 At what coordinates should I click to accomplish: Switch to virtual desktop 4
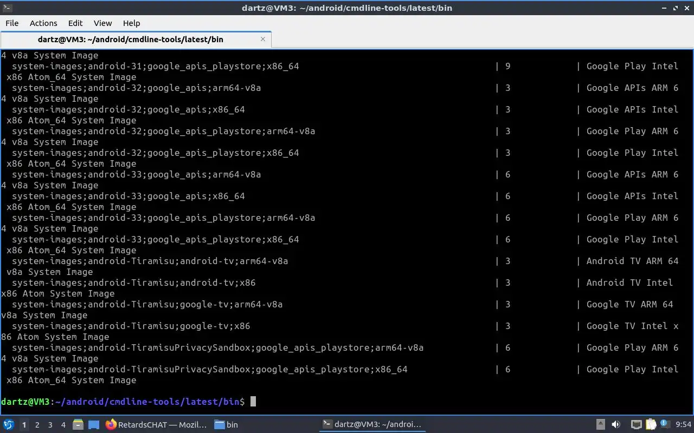63,425
